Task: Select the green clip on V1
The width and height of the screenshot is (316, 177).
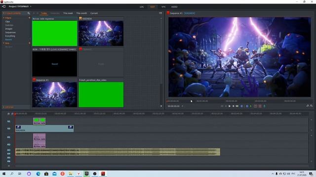Action: [x=39, y=121]
